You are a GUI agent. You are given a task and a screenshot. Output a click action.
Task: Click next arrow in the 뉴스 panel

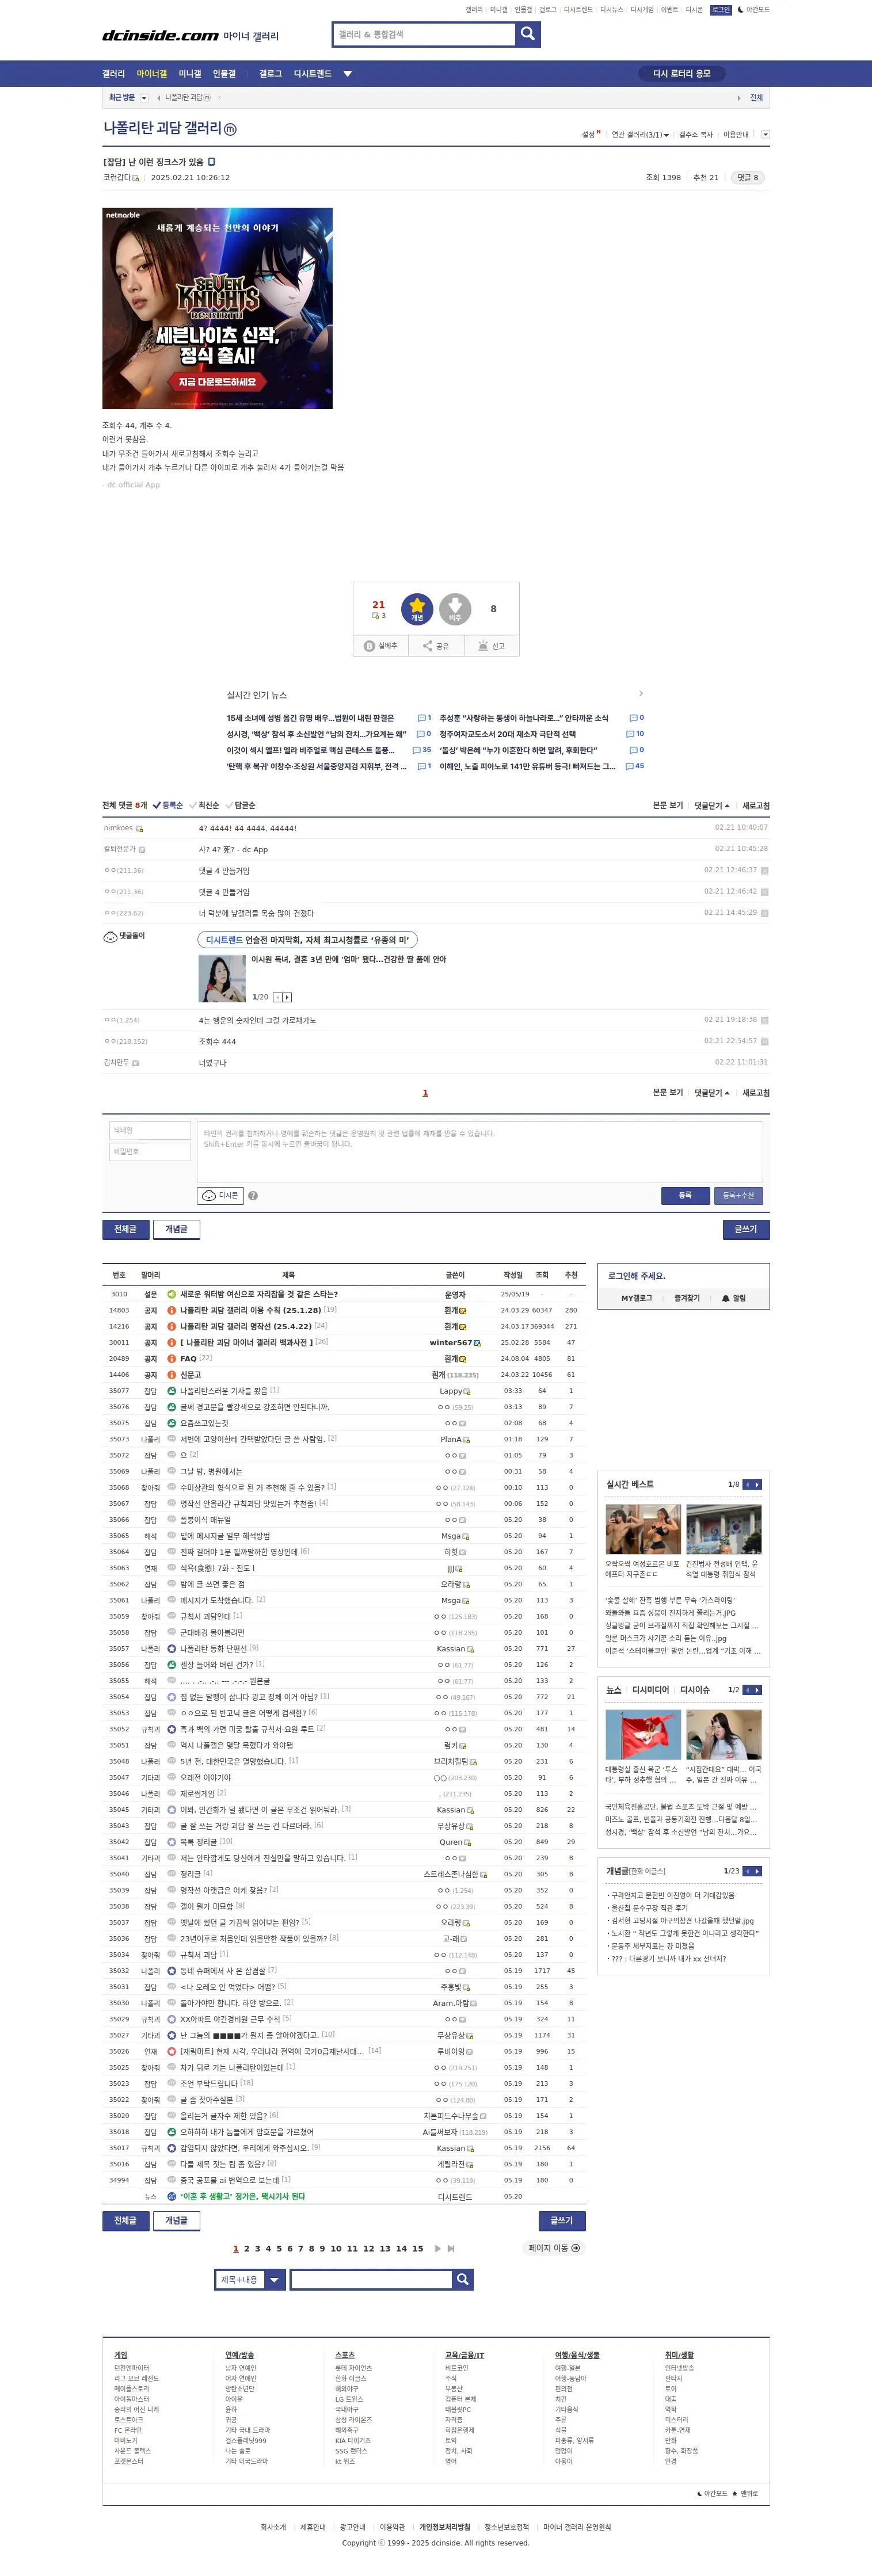(757, 1690)
